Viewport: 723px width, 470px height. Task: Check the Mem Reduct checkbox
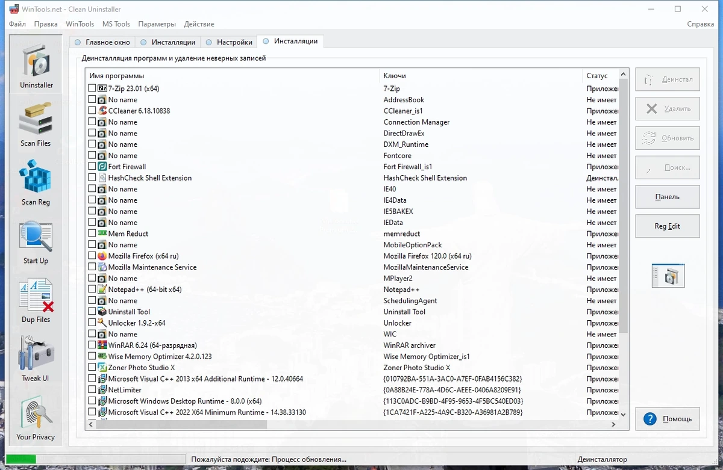[92, 233]
